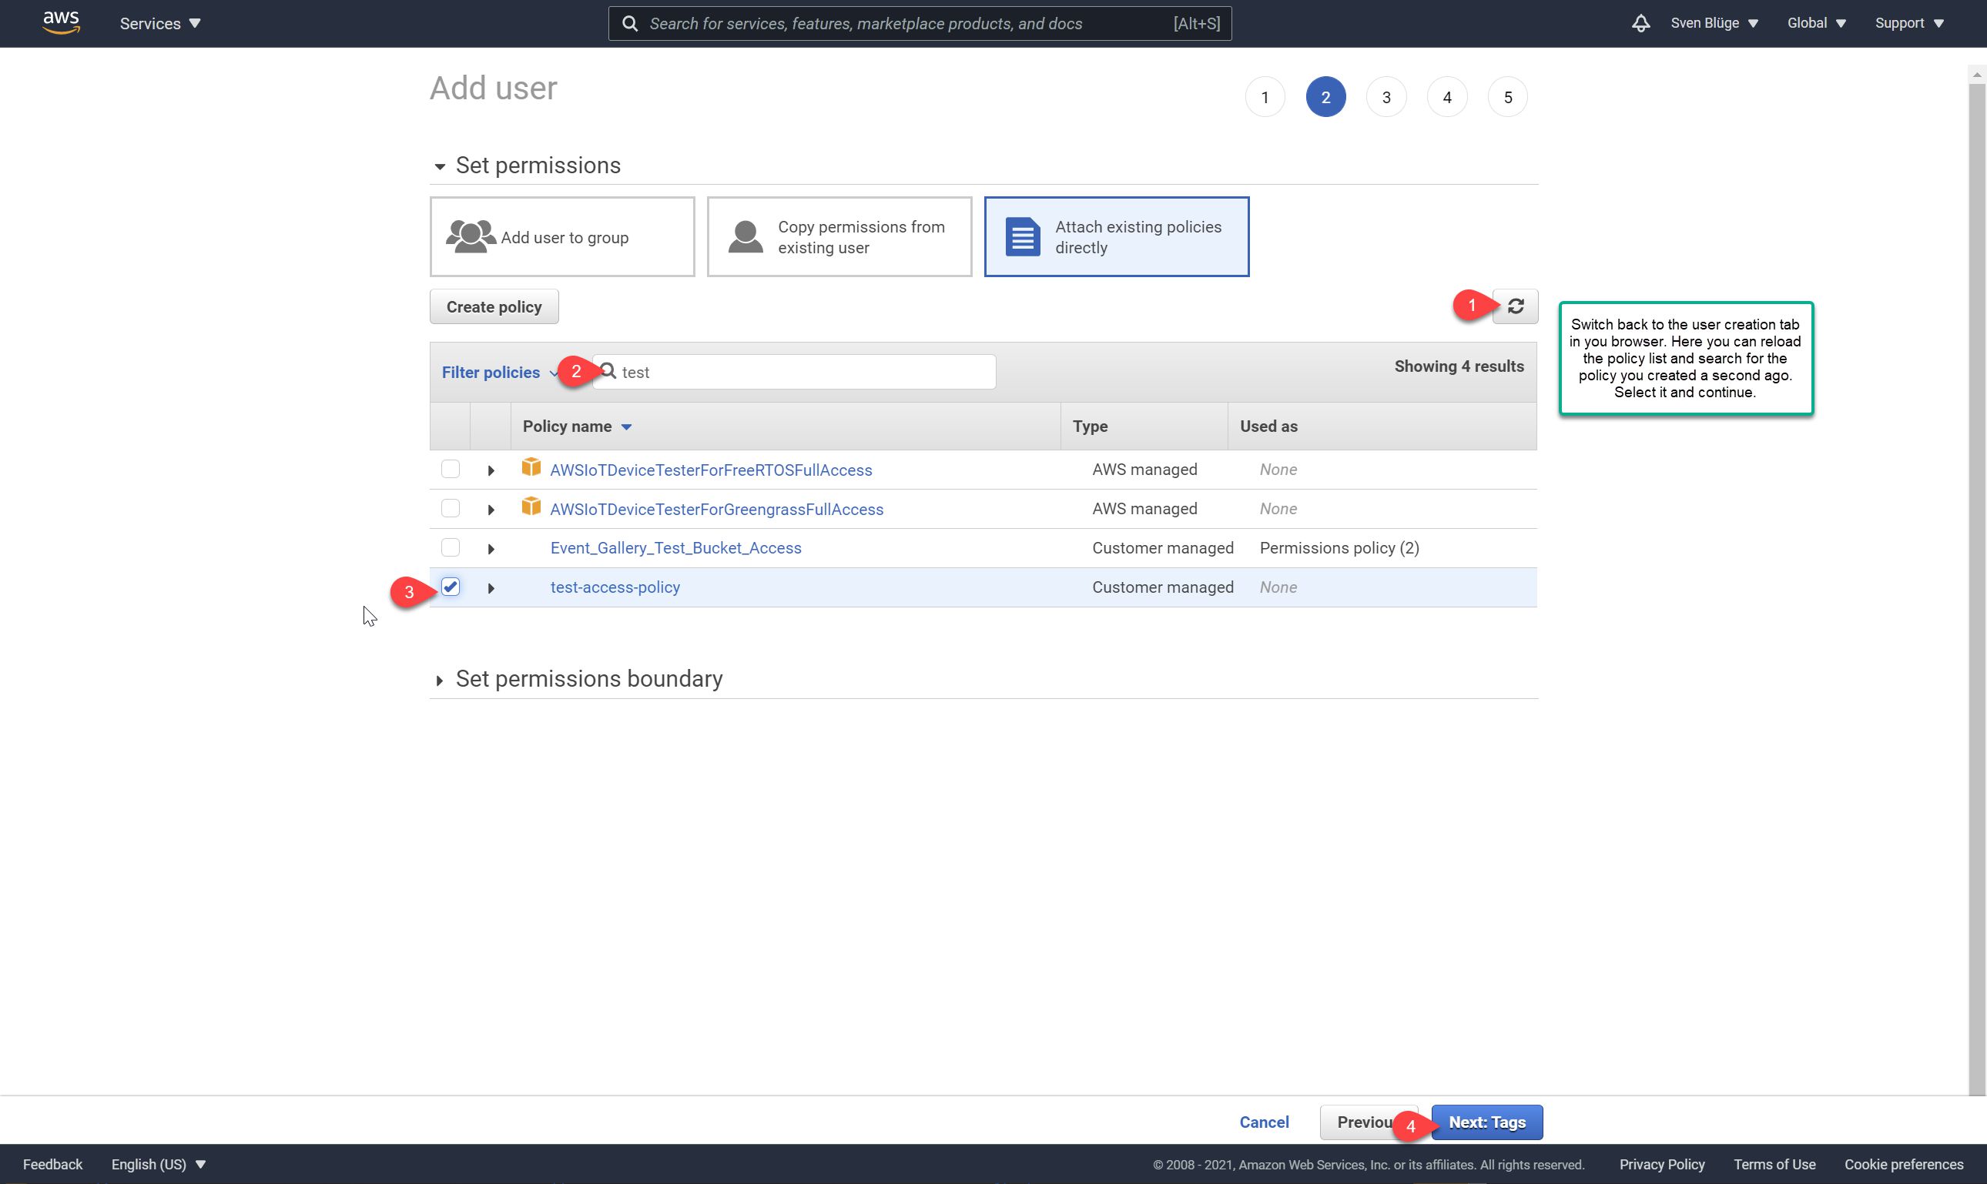Select the test-access-policy checkbox
This screenshot has height=1184, width=1987.
pyautogui.click(x=451, y=587)
